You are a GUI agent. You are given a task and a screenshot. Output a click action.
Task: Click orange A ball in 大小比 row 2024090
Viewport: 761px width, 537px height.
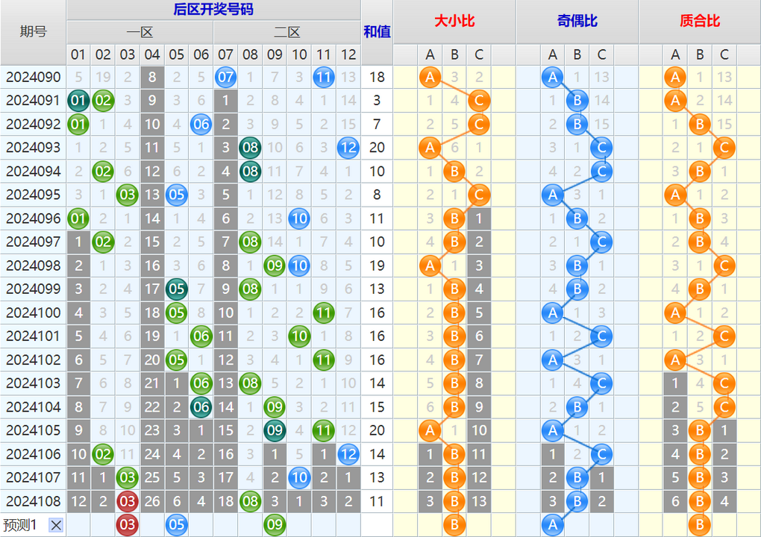(x=430, y=77)
